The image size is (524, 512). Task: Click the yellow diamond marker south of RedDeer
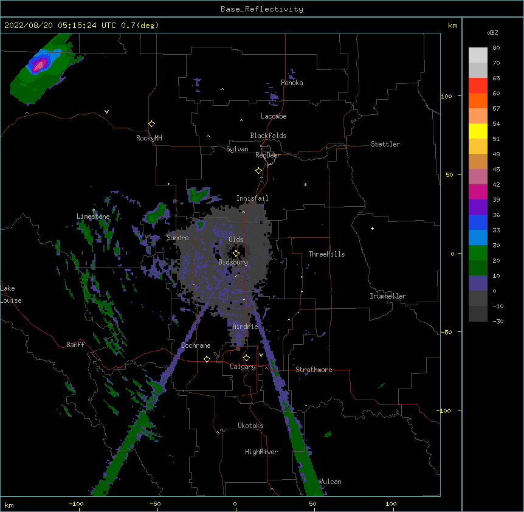[x=259, y=171]
